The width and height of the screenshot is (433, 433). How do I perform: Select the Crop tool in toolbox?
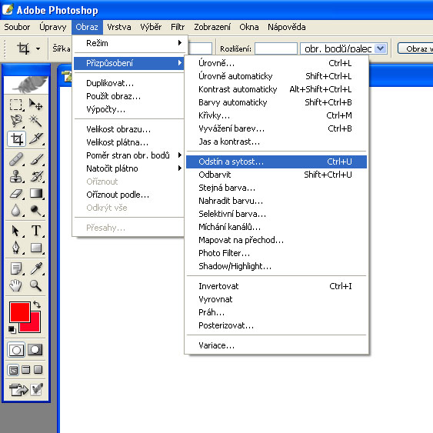point(16,138)
